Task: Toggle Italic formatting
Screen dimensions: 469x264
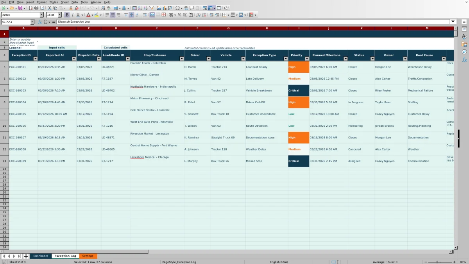Action: [x=72, y=15]
